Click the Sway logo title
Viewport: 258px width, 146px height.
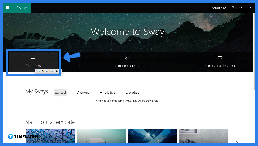pyautogui.click(x=22, y=8)
